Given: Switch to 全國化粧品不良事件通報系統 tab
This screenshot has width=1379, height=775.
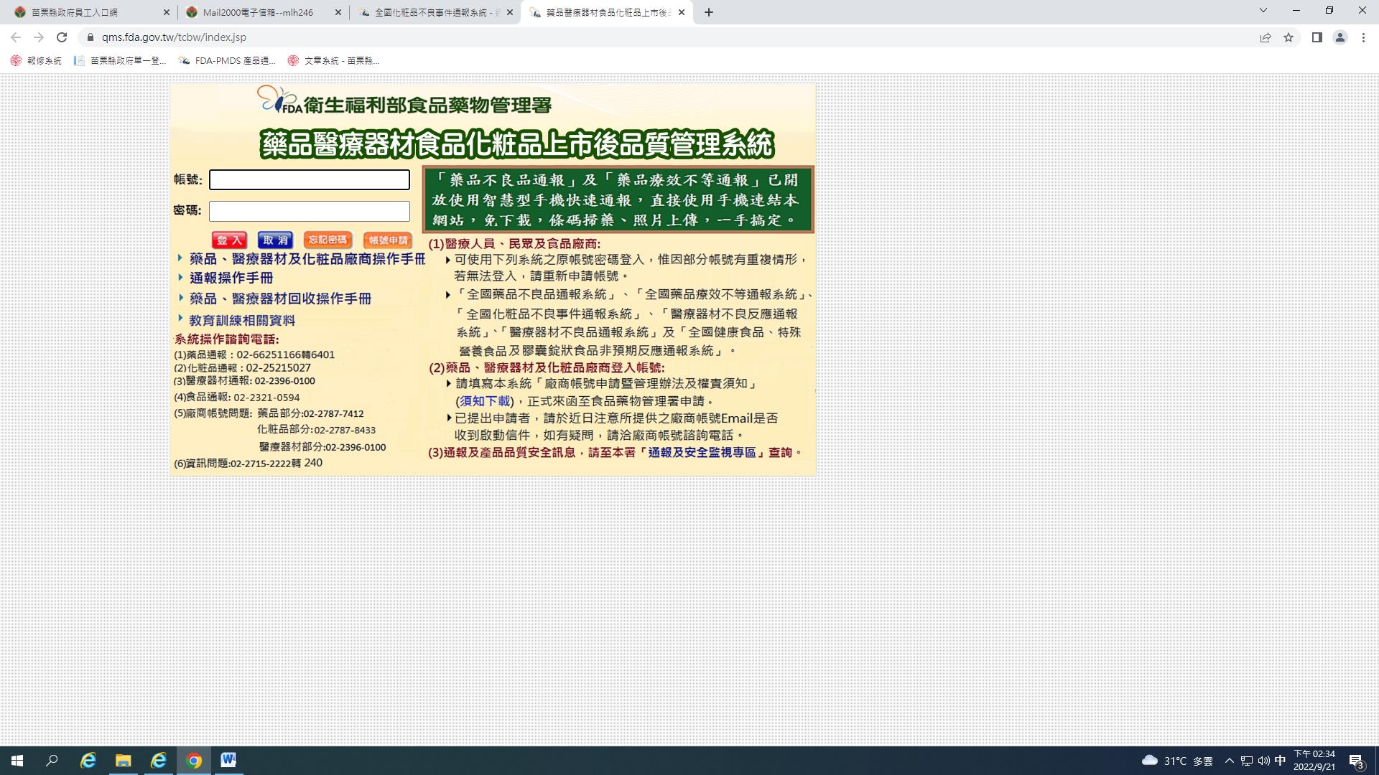Looking at the screenshot, I should (437, 12).
